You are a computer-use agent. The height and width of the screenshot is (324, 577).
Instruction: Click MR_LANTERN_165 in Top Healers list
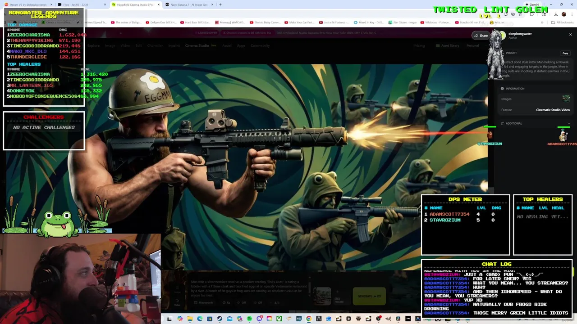pyautogui.click(x=31, y=85)
